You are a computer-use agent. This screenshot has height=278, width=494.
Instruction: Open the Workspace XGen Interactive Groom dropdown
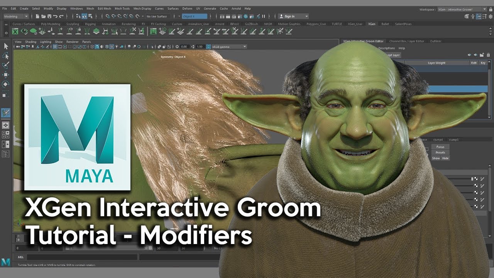[x=462, y=9]
